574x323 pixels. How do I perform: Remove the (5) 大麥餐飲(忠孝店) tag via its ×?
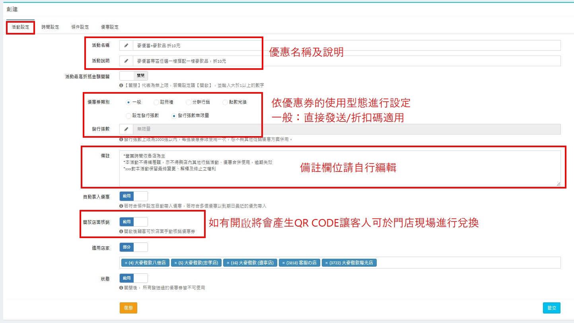(x=175, y=263)
